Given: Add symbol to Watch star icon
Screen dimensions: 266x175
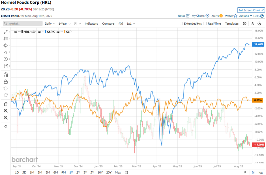Looking at the screenshot, I should [235, 16].
